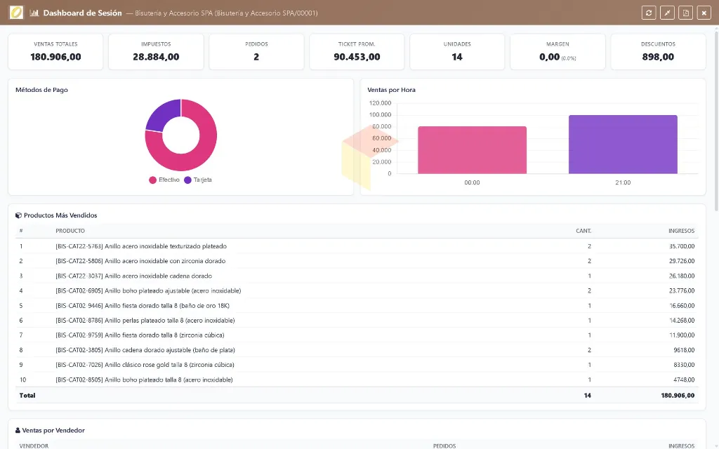Open the Unidades card
The height and width of the screenshot is (449, 719).
(457, 52)
